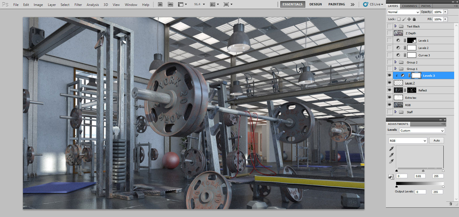The height and width of the screenshot is (217, 459).
Task: Click the lock position icon
Action: [x=409, y=19]
